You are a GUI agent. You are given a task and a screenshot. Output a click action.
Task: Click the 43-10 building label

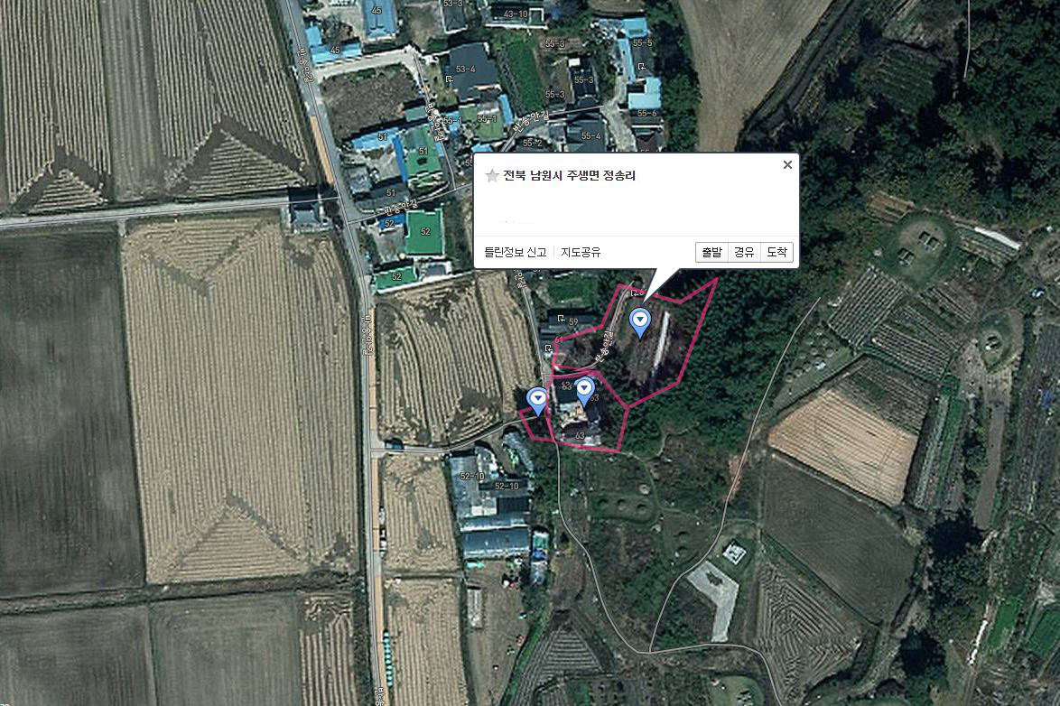tap(516, 14)
